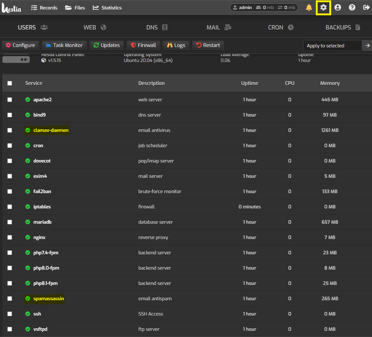Viewport: 372px width, 337px height.
Task: Click the green status icon for vsftpd
Action: (x=28, y=329)
